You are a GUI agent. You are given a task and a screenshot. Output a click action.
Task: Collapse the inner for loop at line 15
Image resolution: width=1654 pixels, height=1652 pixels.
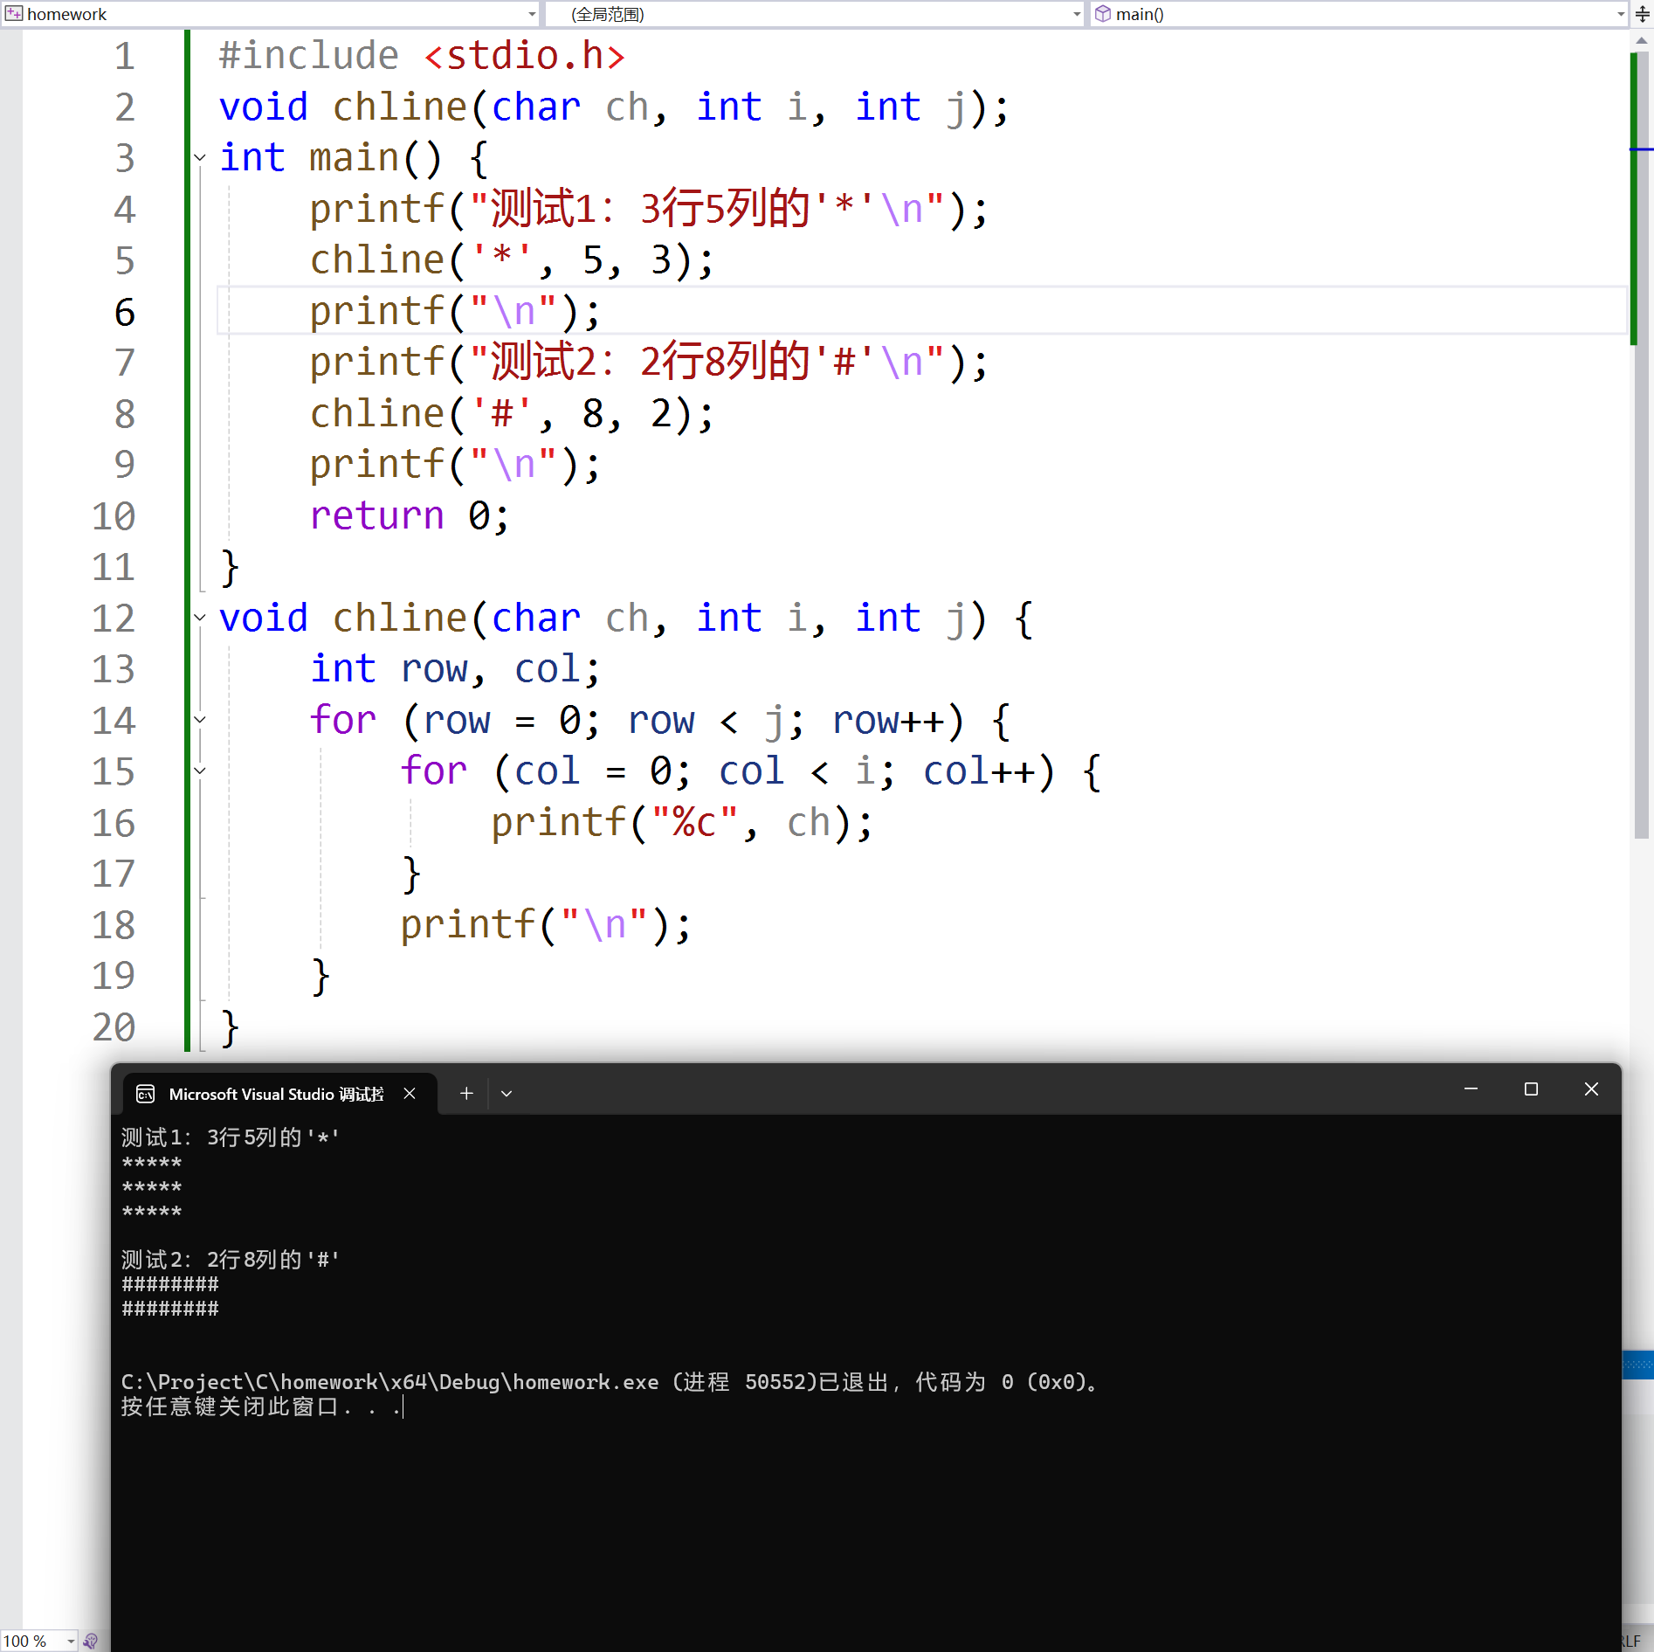point(200,771)
